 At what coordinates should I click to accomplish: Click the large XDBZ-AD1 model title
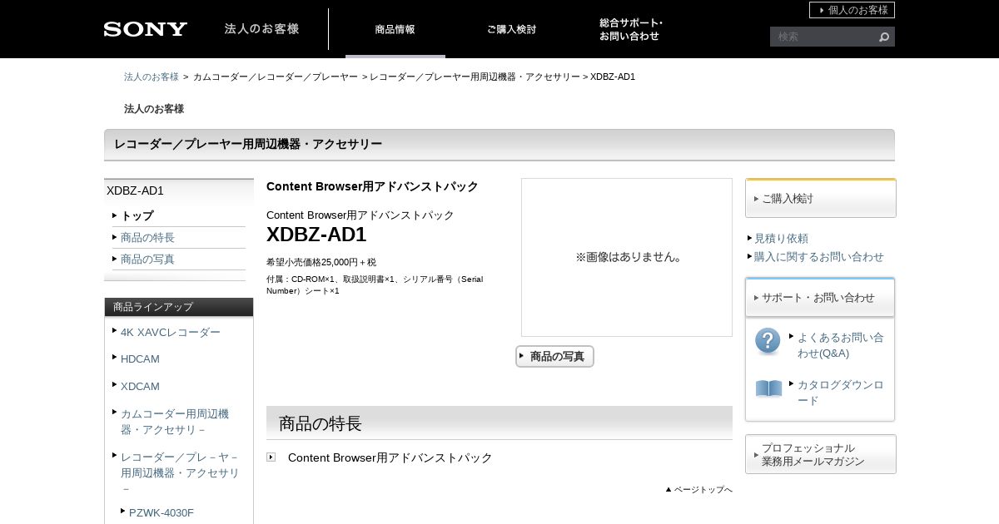click(316, 235)
